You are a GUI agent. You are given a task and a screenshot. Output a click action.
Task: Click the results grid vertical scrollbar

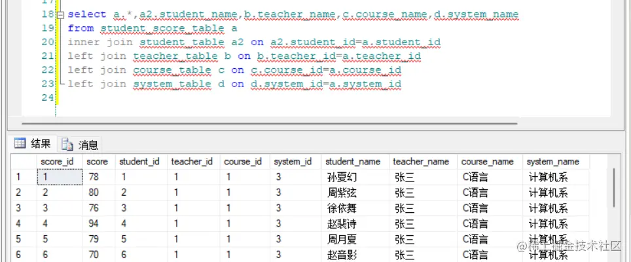(x=614, y=187)
